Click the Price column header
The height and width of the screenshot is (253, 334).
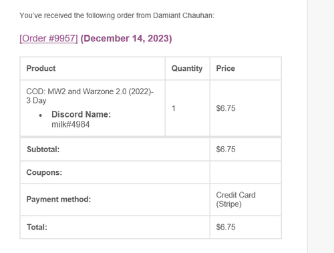click(226, 68)
